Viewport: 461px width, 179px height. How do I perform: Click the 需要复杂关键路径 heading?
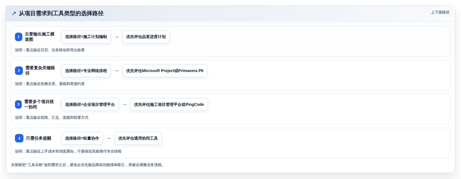click(x=40, y=71)
